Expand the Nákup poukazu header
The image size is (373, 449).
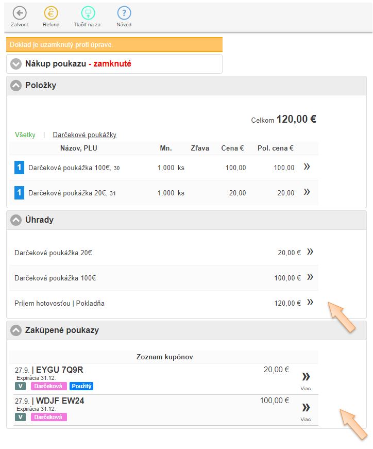pyautogui.click(x=16, y=64)
